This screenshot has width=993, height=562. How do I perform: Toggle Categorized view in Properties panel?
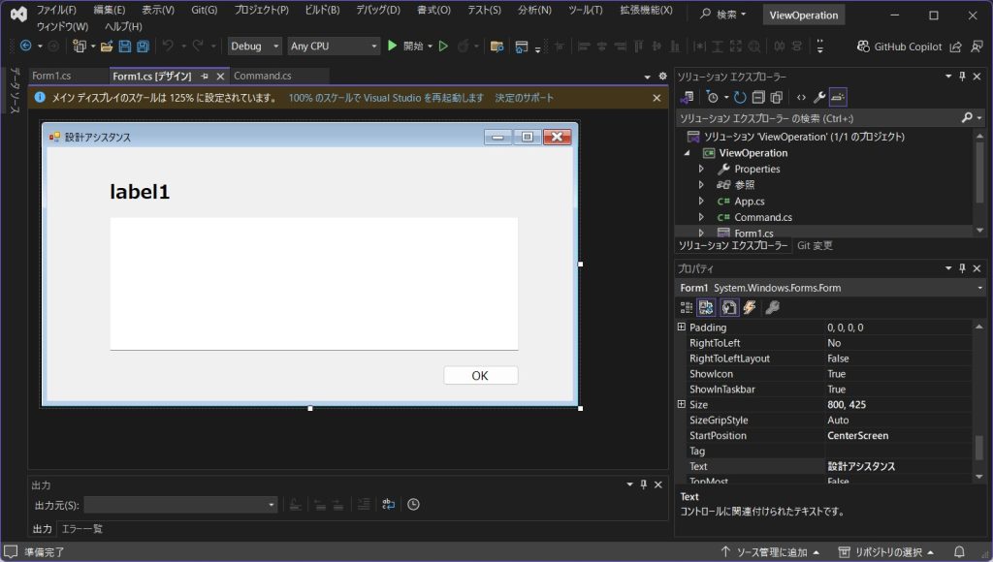tap(687, 307)
